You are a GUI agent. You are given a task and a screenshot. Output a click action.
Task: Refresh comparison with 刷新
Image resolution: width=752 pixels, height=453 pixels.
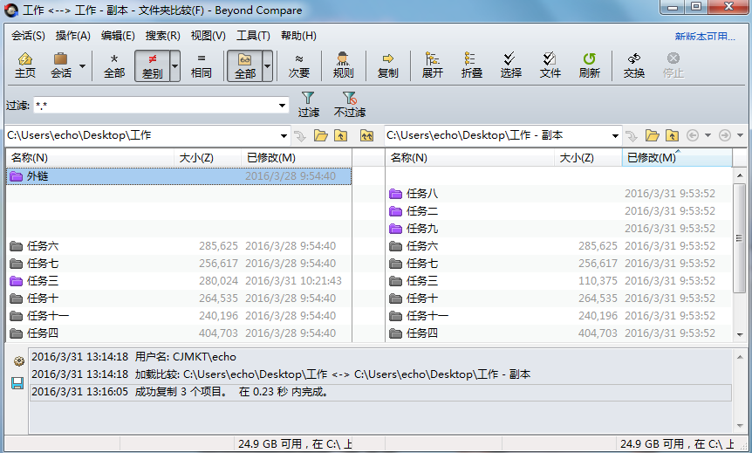pyautogui.click(x=589, y=65)
